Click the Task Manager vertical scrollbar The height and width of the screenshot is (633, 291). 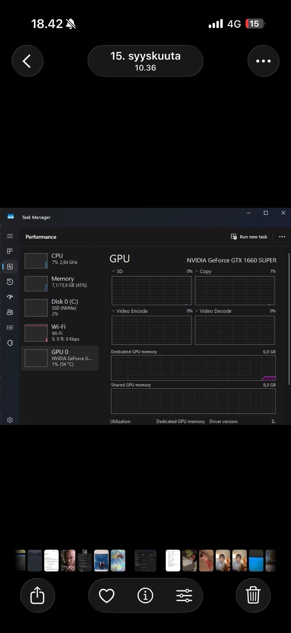point(289,303)
